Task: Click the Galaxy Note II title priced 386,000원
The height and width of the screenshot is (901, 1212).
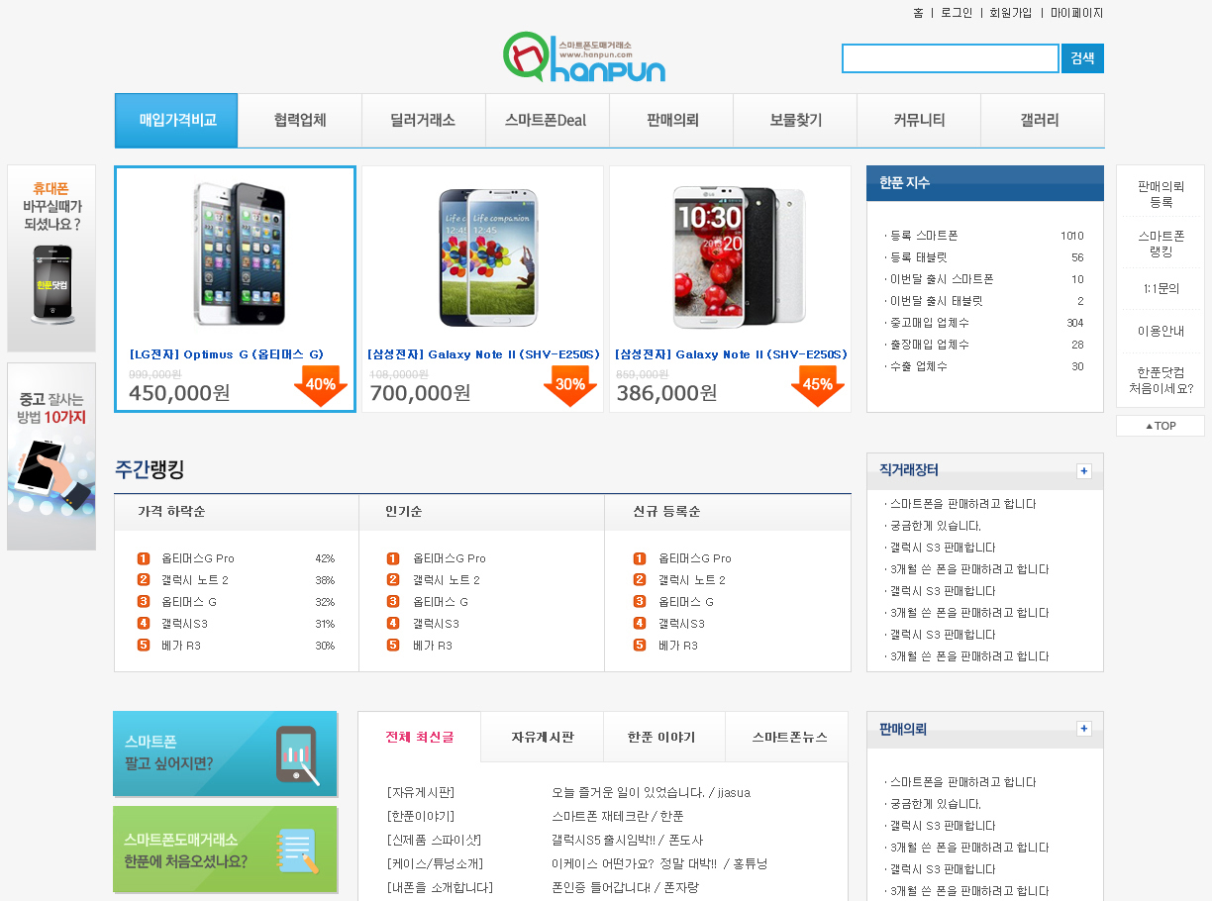Action: pyautogui.click(x=731, y=354)
